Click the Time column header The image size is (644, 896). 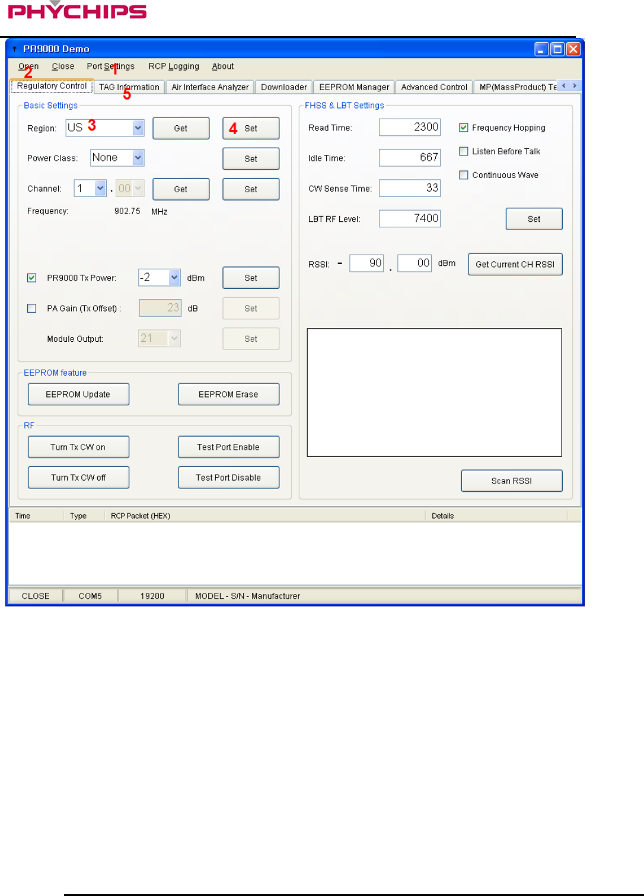(x=36, y=516)
